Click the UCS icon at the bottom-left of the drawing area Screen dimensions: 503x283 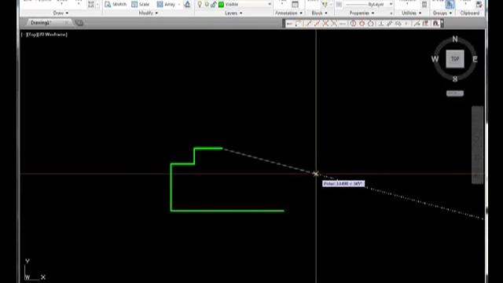(x=35, y=270)
